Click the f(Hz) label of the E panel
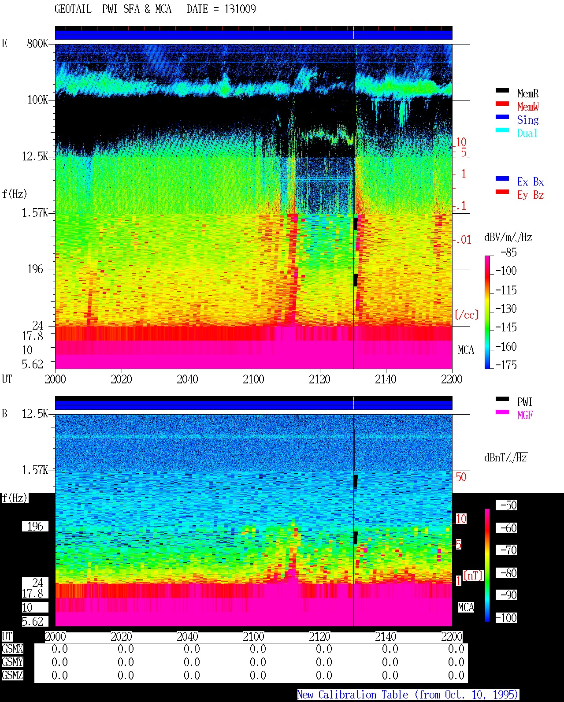The width and height of the screenshot is (564, 702). (15, 194)
